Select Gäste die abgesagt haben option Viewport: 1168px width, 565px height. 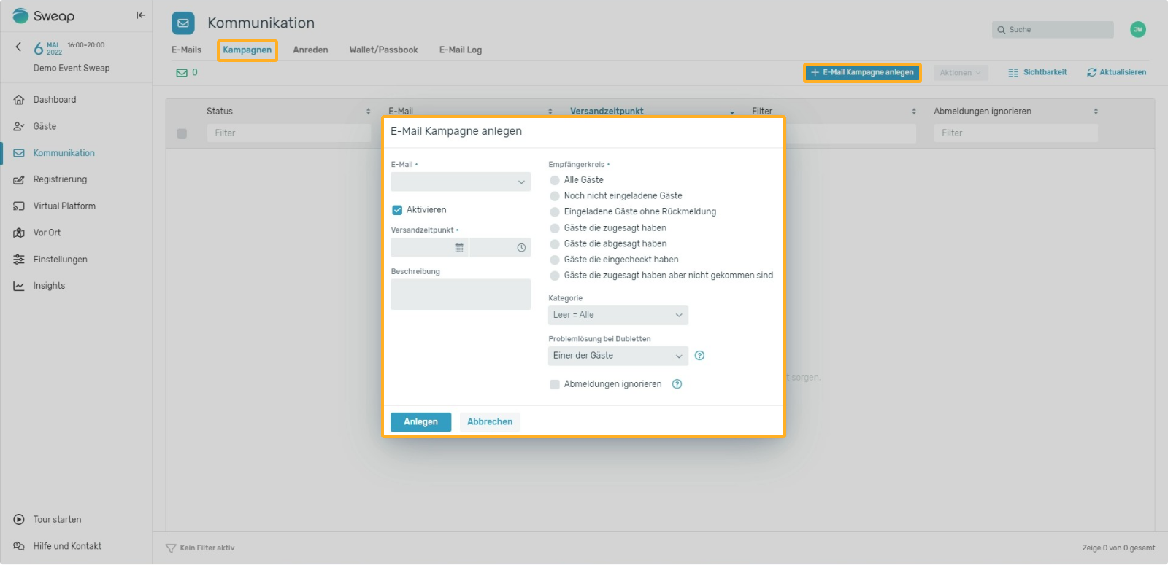(555, 244)
